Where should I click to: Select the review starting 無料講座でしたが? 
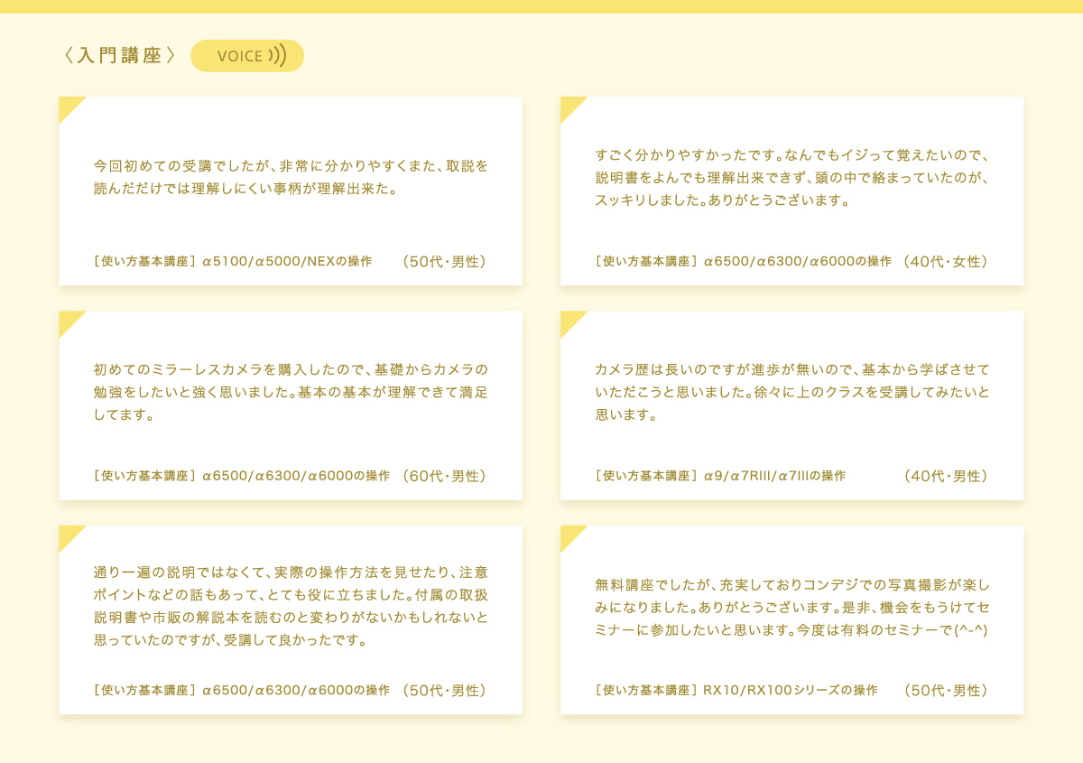click(x=792, y=607)
